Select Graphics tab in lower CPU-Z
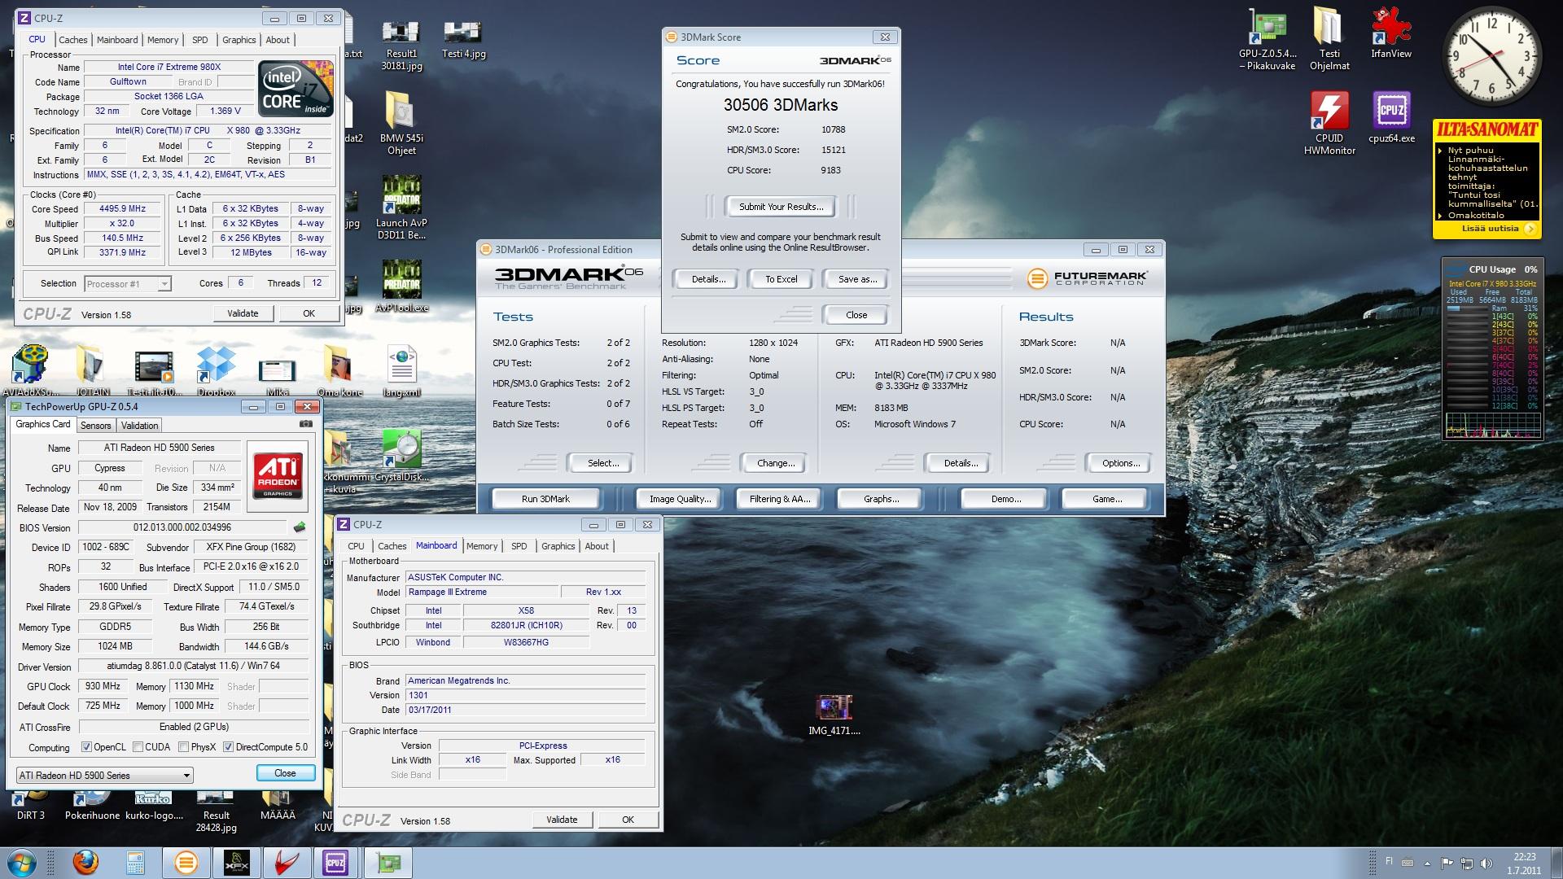This screenshot has width=1563, height=879. (x=558, y=546)
